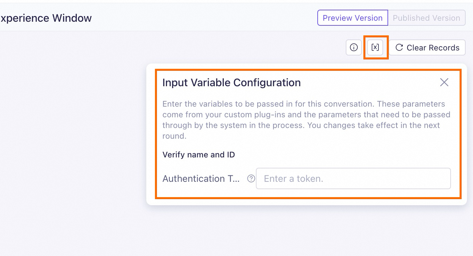Switch to the Preview Version tab
Image resolution: width=473 pixels, height=256 pixels.
tap(352, 18)
